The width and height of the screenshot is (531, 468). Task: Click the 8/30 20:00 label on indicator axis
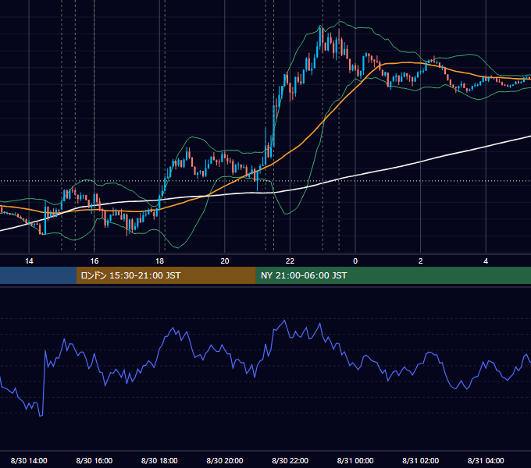pos(225,460)
